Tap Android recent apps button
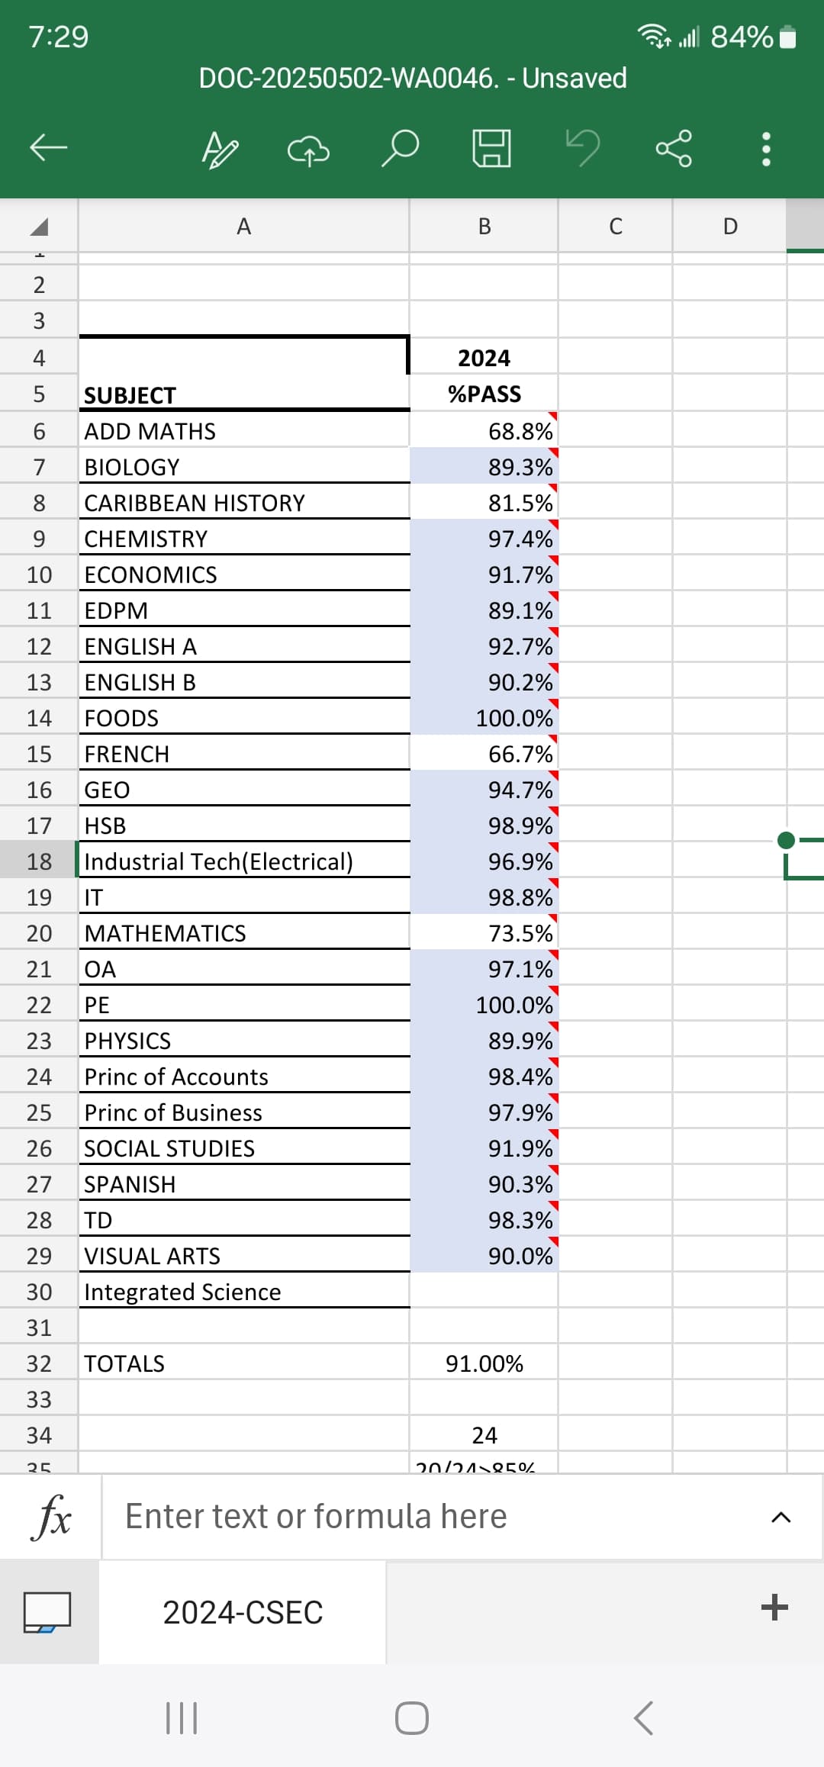This screenshot has width=824, height=1767. click(182, 1718)
